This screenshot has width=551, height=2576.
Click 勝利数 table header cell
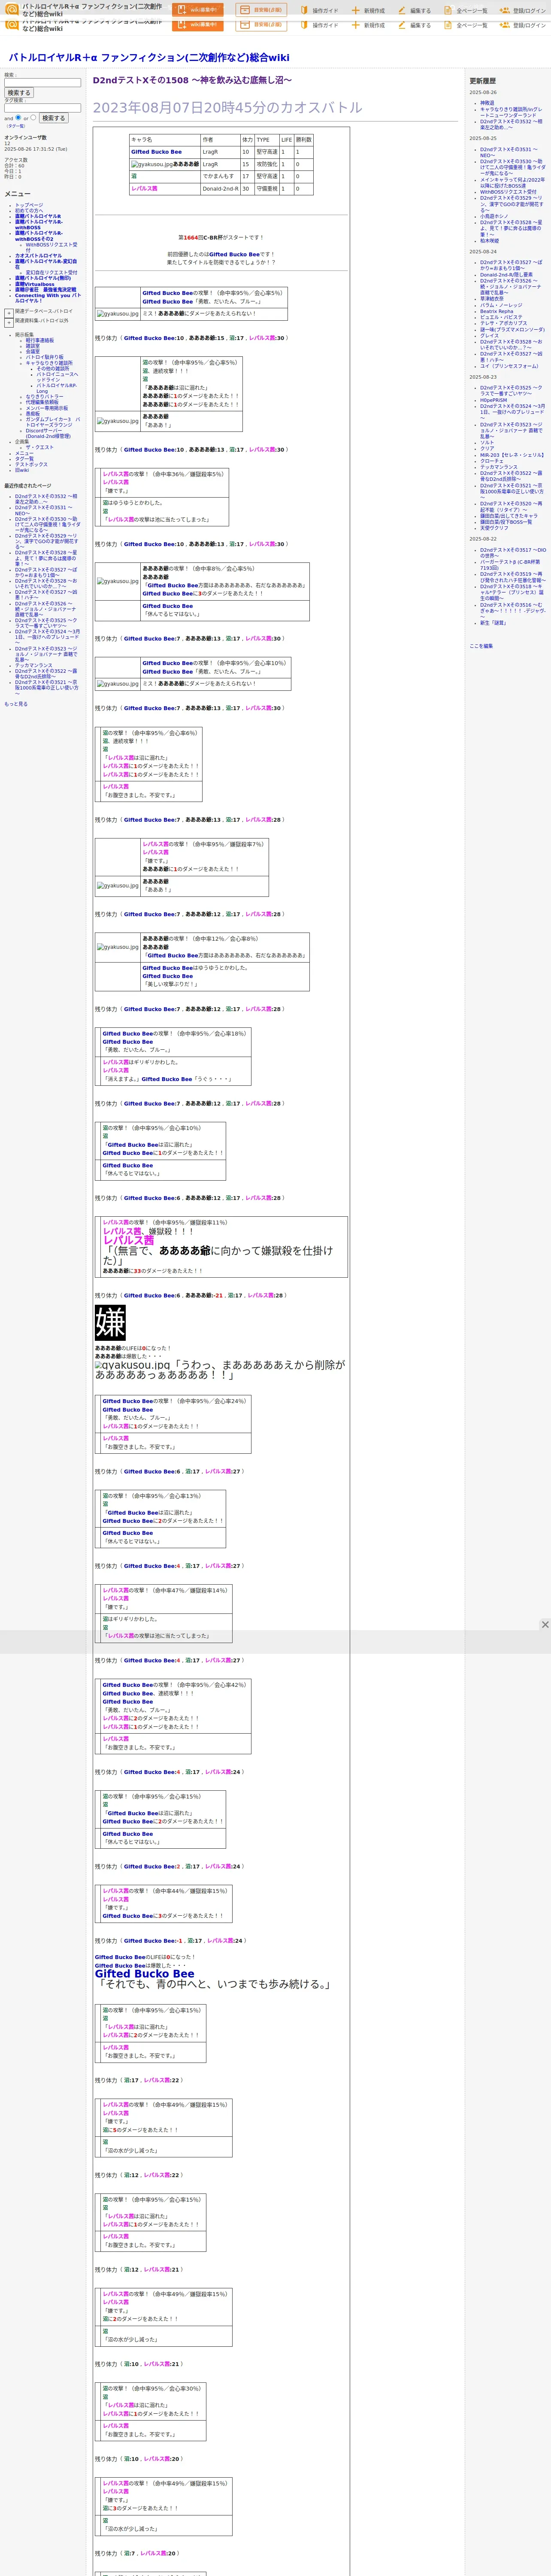pyautogui.click(x=303, y=140)
